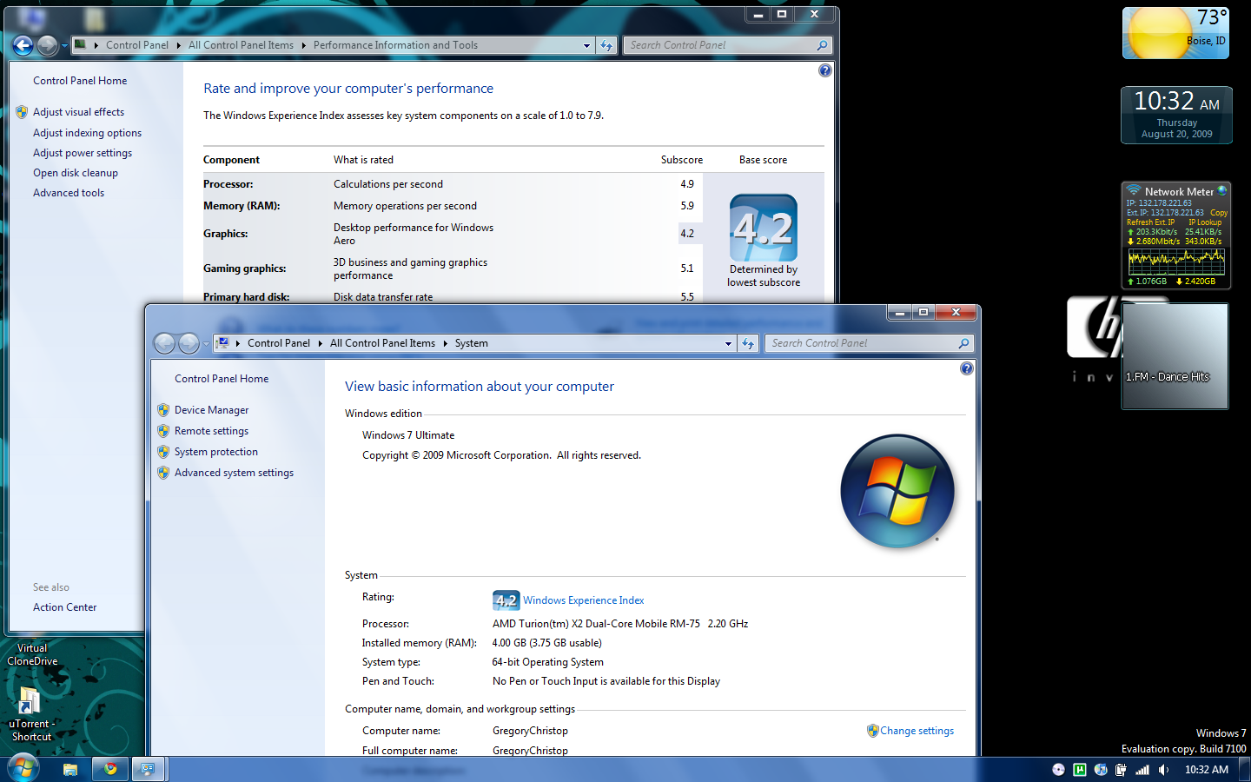Open Action Center under See also

coord(65,607)
